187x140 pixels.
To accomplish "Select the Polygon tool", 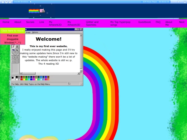I will tap(17, 57).
